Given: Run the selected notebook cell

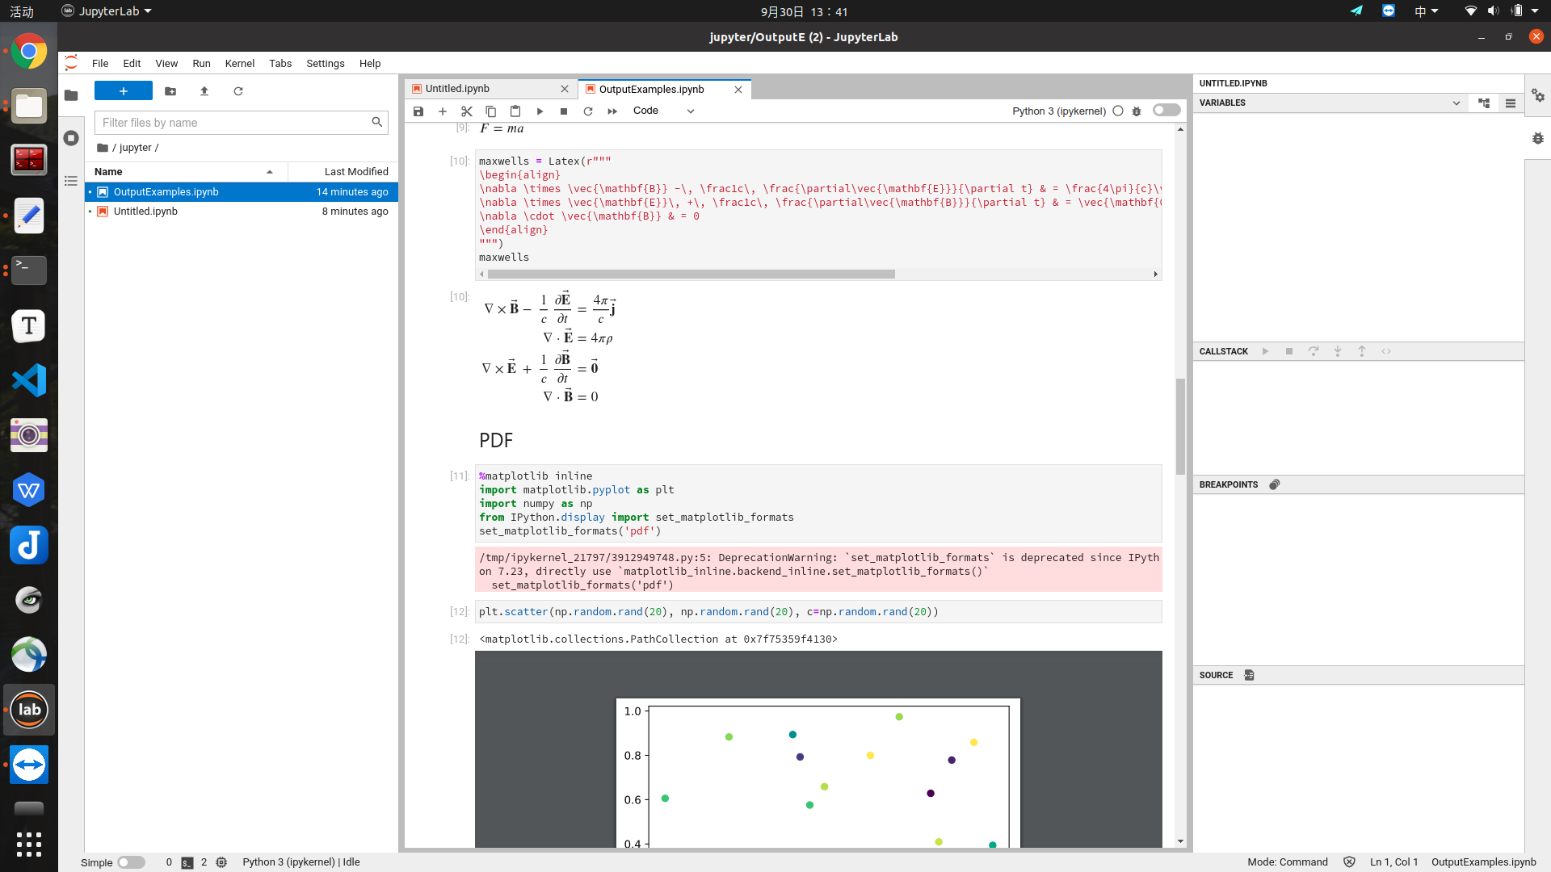Looking at the screenshot, I should (540, 111).
